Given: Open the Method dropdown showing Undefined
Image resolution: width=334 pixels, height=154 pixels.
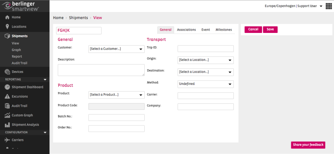Looking at the screenshot, I should coord(205,84).
